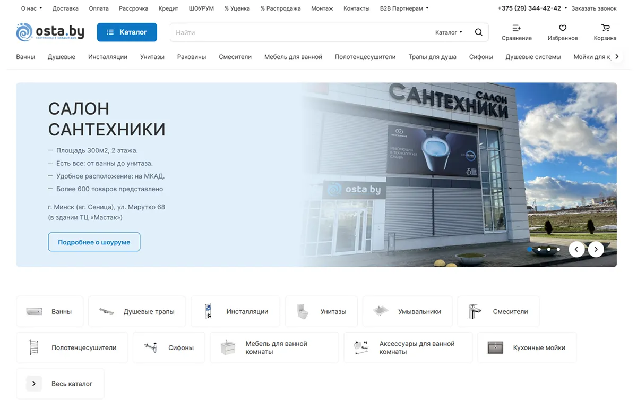Open Инсталляции in the category bar
This screenshot has width=637, height=408.
108,57
